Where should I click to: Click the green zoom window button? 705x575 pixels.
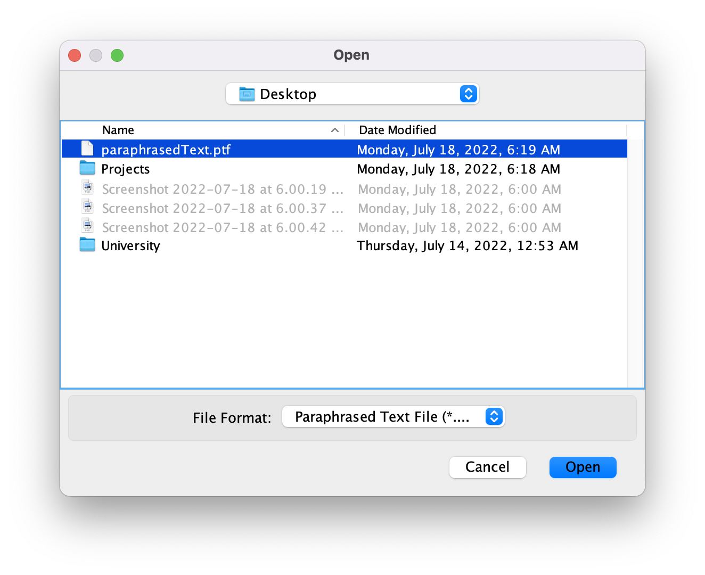117,55
